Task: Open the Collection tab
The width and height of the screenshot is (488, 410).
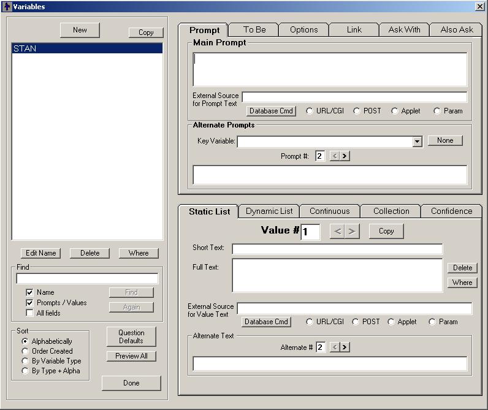Action: 391,211
